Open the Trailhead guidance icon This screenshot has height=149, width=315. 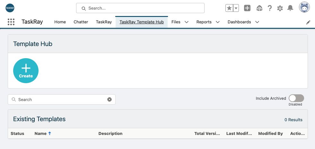tap(259, 8)
